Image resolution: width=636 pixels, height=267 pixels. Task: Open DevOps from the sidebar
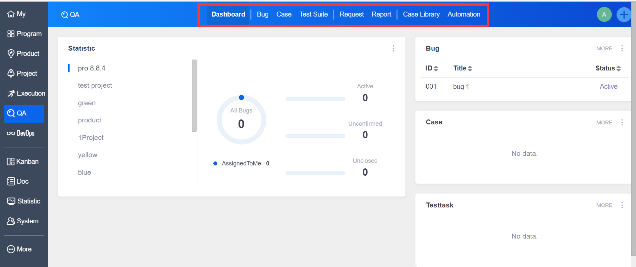[21, 133]
